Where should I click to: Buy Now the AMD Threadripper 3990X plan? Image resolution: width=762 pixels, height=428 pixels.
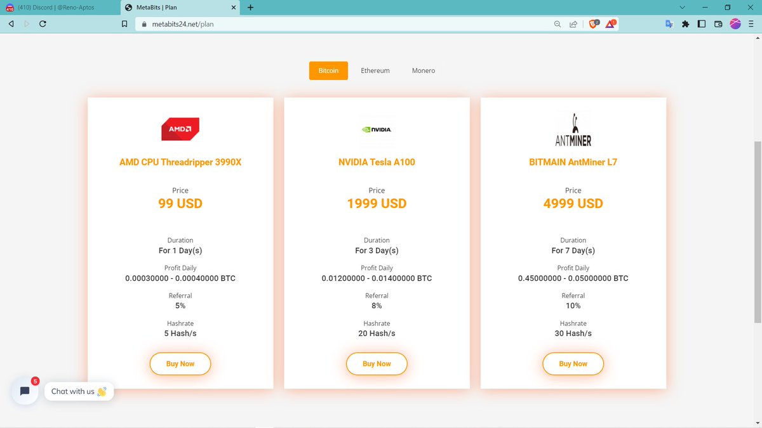point(180,363)
